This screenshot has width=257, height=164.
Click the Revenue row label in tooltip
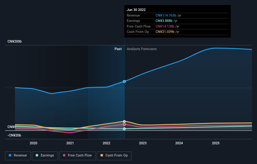(x=133, y=15)
